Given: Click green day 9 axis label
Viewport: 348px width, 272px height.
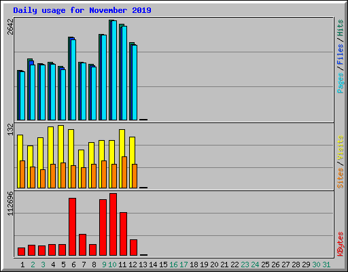Looking at the screenshot, I should tap(104, 265).
